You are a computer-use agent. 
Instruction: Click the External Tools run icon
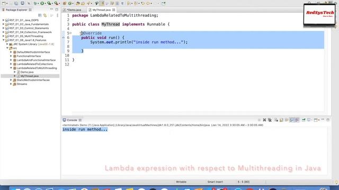point(56,3)
